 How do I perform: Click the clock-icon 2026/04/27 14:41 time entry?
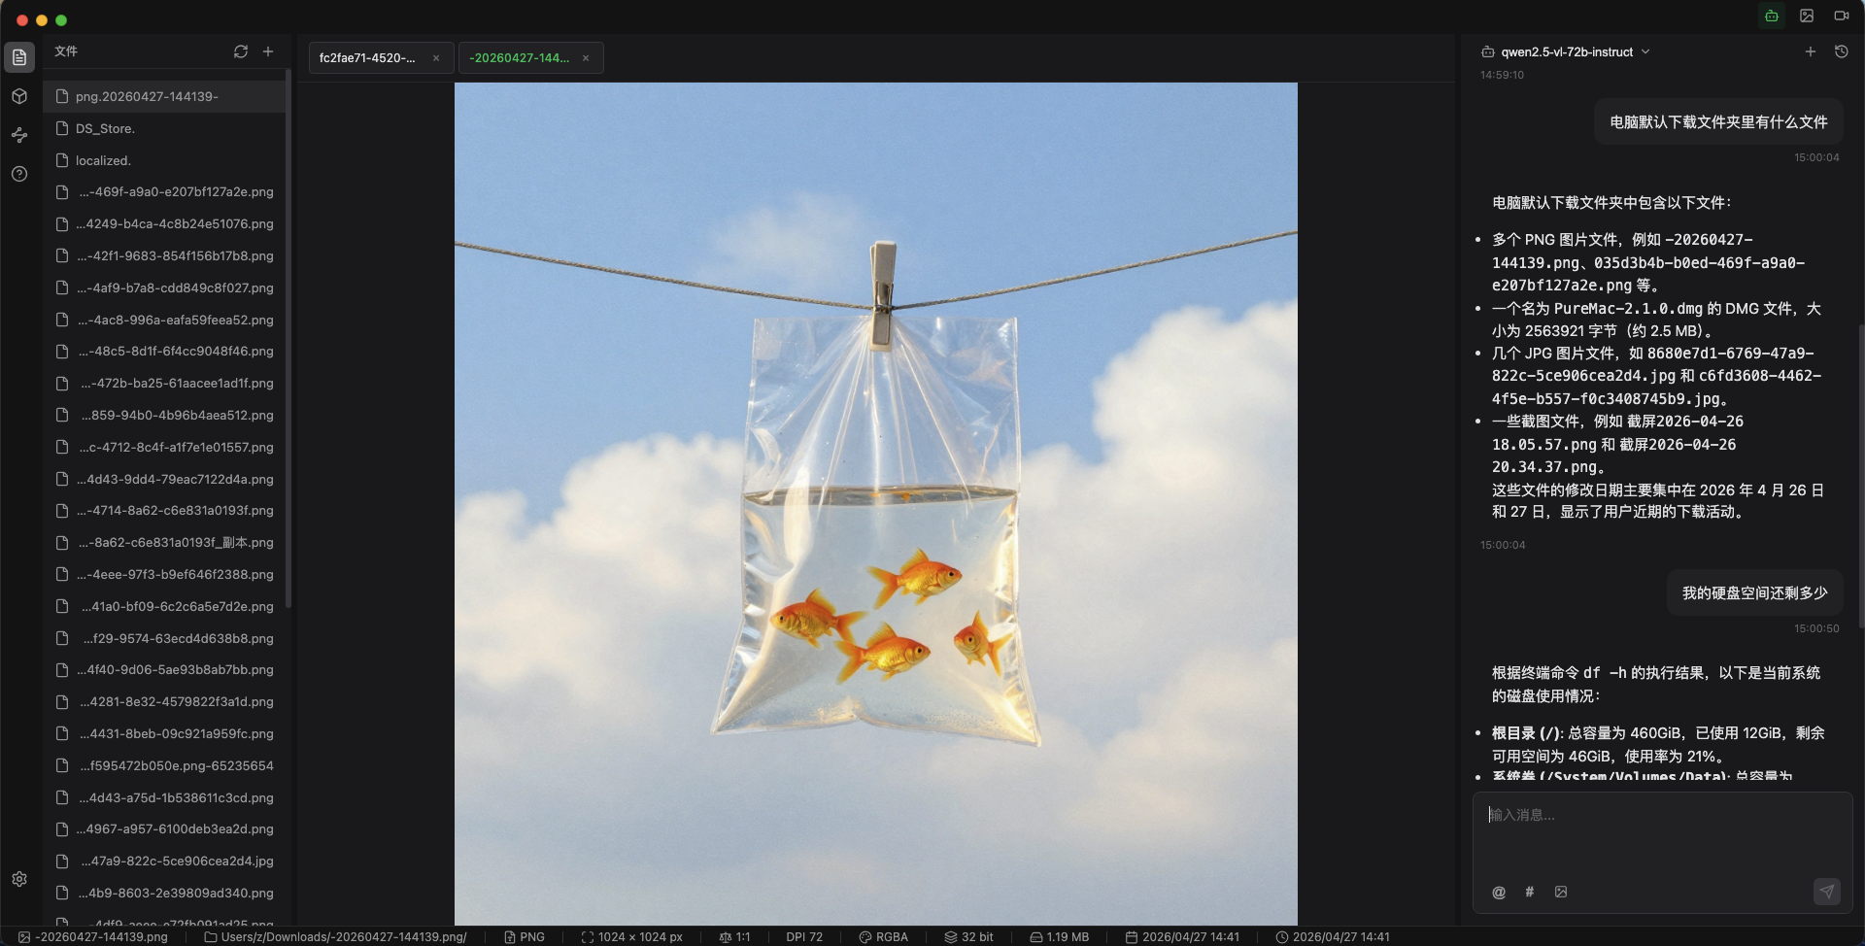(1333, 937)
